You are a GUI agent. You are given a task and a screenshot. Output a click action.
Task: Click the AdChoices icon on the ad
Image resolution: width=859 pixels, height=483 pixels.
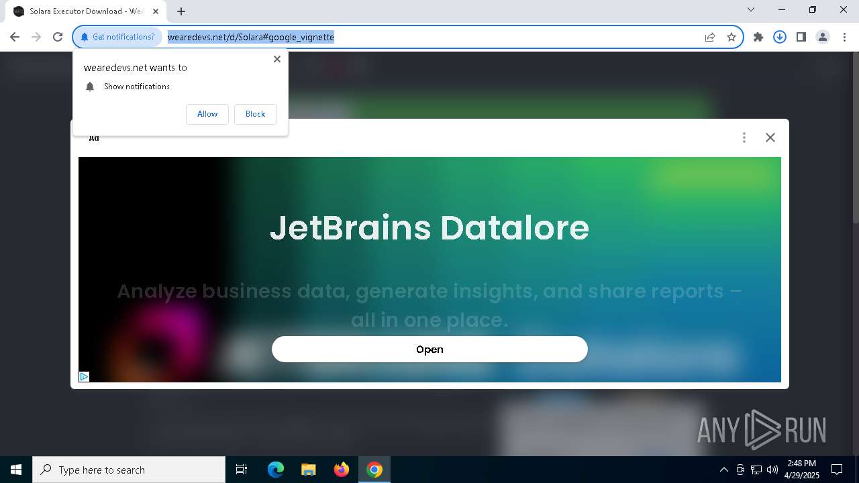click(84, 377)
